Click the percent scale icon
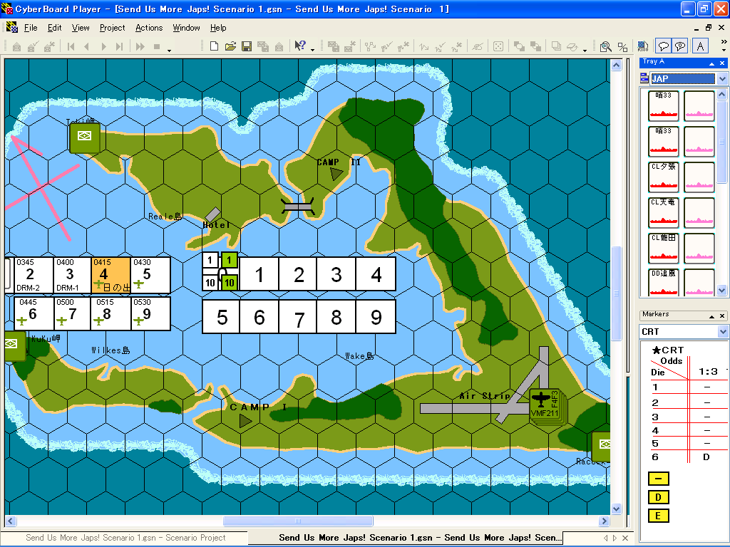This screenshot has width=730, height=547. [622, 46]
